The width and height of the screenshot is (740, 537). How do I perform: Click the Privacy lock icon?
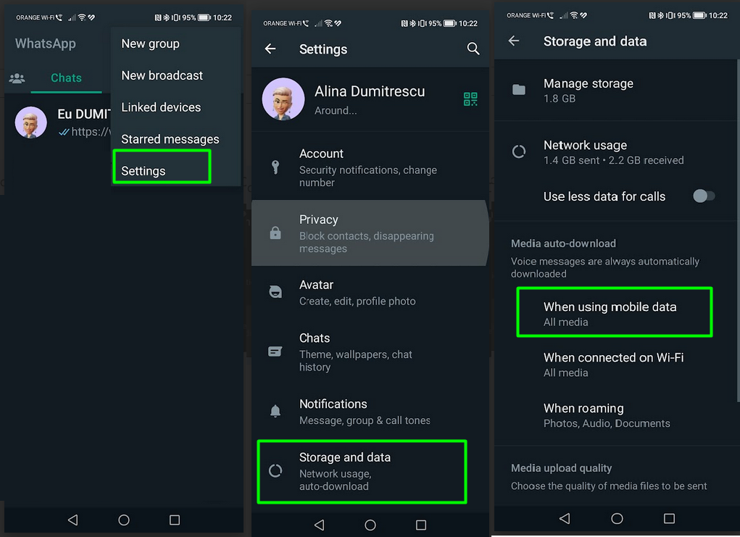point(275,233)
